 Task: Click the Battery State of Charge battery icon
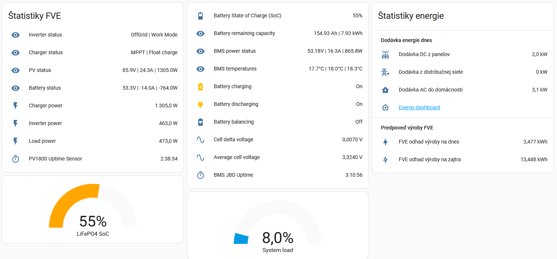[x=200, y=16]
